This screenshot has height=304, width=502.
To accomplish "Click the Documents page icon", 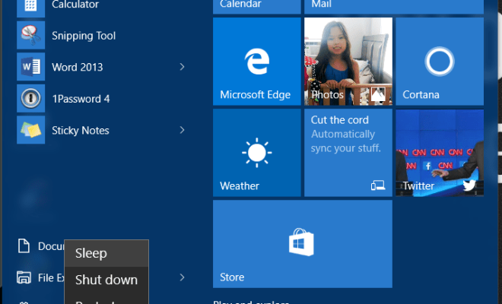I will point(24,246).
